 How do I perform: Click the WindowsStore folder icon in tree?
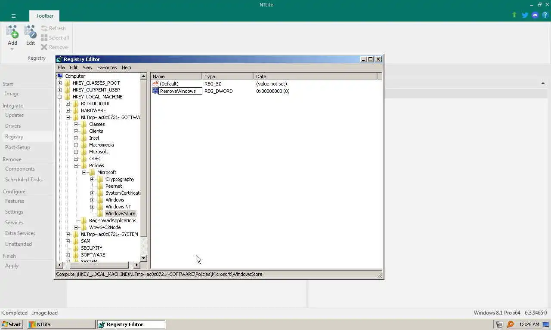point(101,214)
